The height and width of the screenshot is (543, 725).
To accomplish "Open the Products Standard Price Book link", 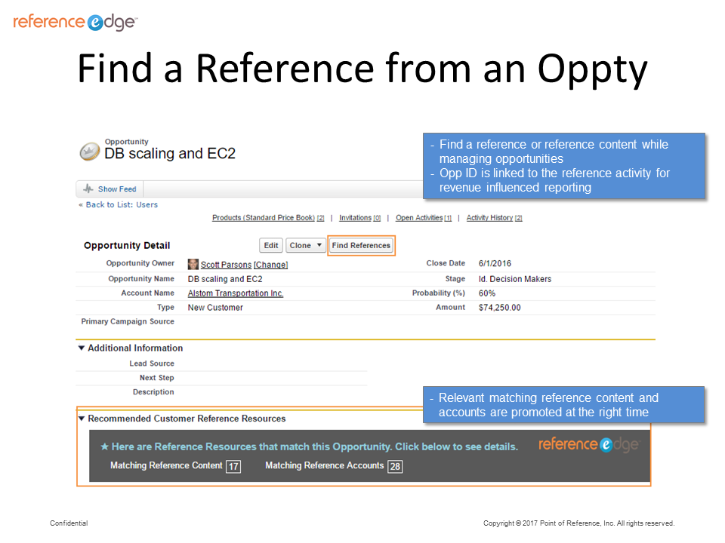I will pyautogui.click(x=264, y=217).
